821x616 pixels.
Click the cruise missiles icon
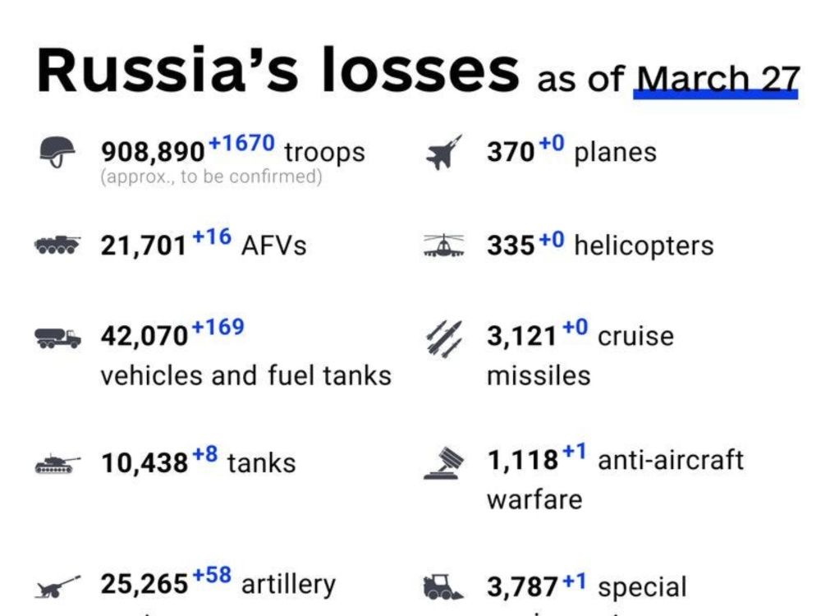(444, 338)
